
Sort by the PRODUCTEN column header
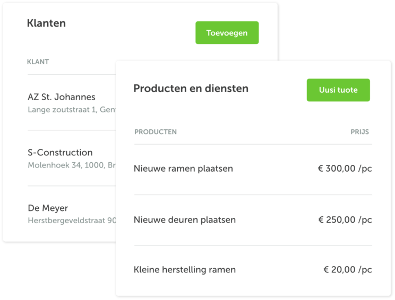click(x=156, y=132)
